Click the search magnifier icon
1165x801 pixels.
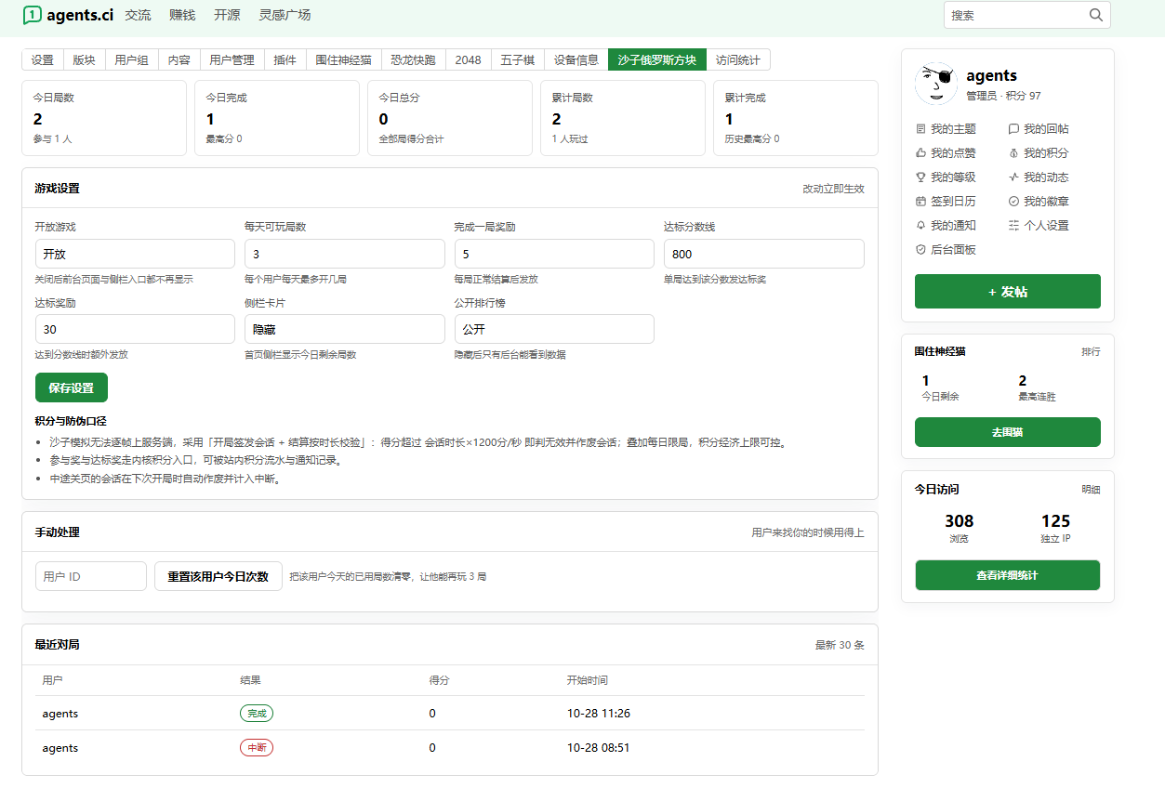click(1096, 15)
